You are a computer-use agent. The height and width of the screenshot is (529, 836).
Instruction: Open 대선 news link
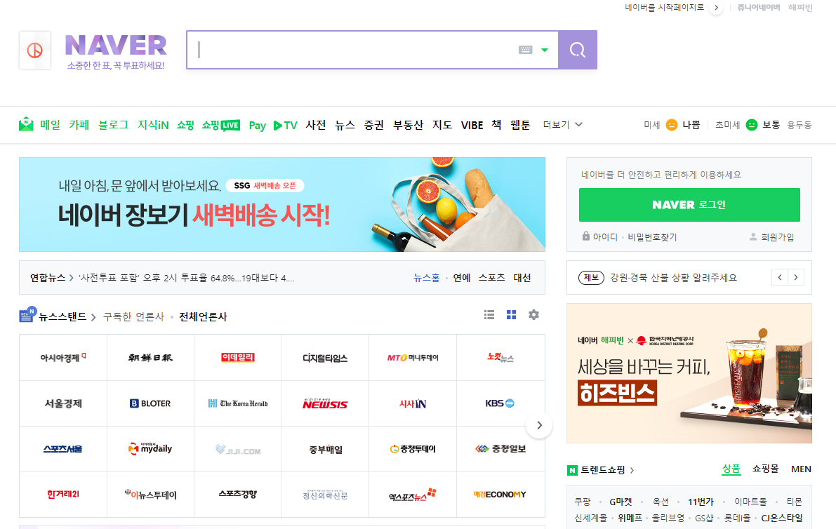coord(522,278)
